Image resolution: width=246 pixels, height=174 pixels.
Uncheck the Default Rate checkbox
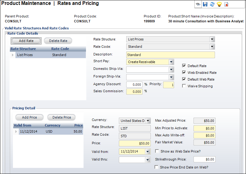click(x=184, y=66)
